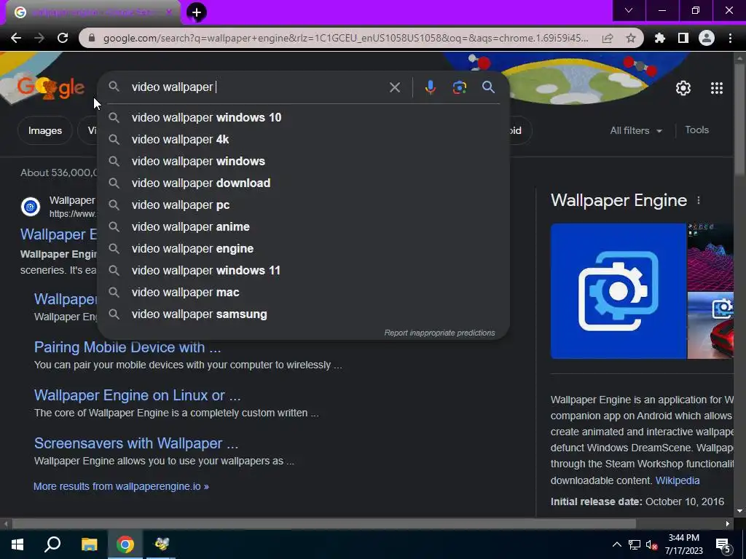Select suggestion video wallpaper mac
Viewport: 746px width, 559px height.
point(303,293)
